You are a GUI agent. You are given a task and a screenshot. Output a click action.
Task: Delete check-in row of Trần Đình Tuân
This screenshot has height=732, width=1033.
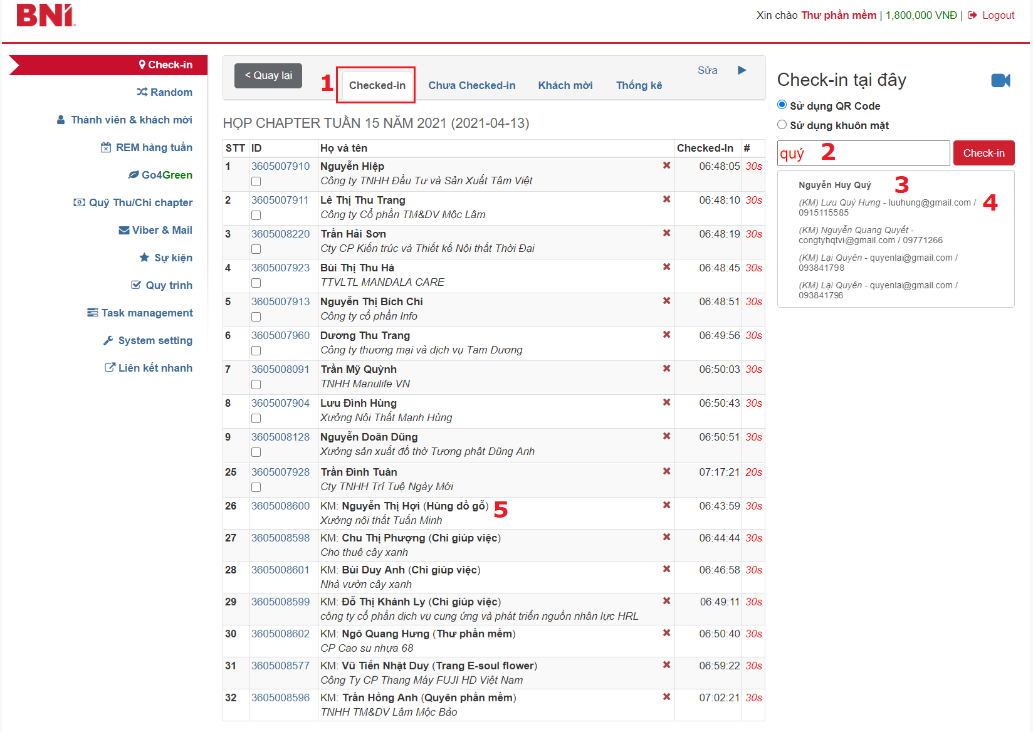[x=666, y=471]
